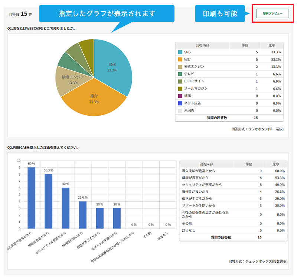Click the 雑誌 purple legend swatch
The height and width of the screenshot is (279, 297).
pos(180,96)
